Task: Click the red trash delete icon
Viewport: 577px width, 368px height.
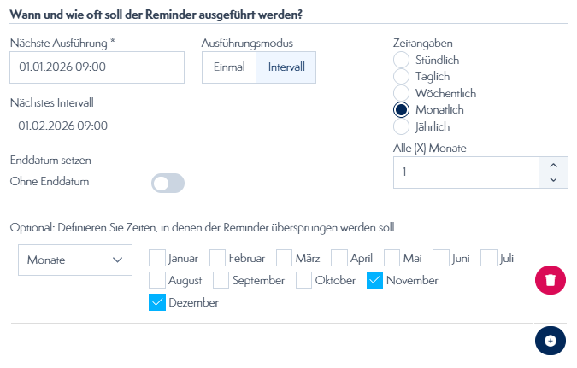Action: tap(551, 279)
